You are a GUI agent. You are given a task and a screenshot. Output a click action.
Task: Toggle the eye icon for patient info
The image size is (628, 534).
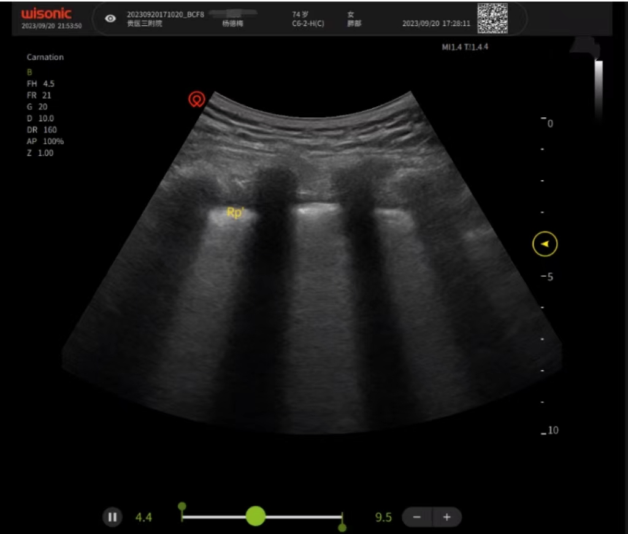click(110, 18)
